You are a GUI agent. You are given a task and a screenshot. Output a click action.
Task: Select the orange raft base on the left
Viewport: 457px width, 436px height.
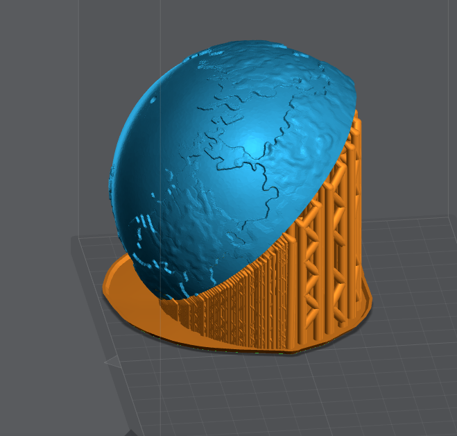(125, 283)
